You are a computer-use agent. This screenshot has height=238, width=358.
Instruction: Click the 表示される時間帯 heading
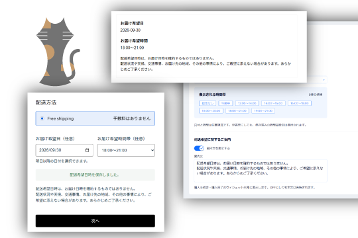click(x=212, y=95)
